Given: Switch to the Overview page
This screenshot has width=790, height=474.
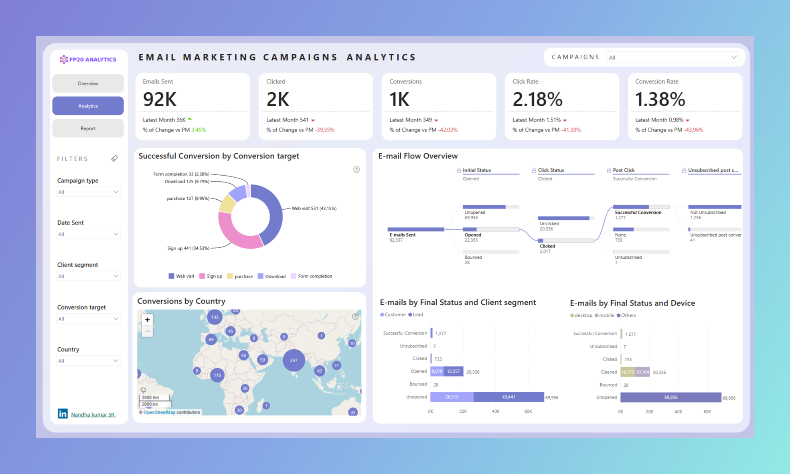Looking at the screenshot, I should click(88, 83).
